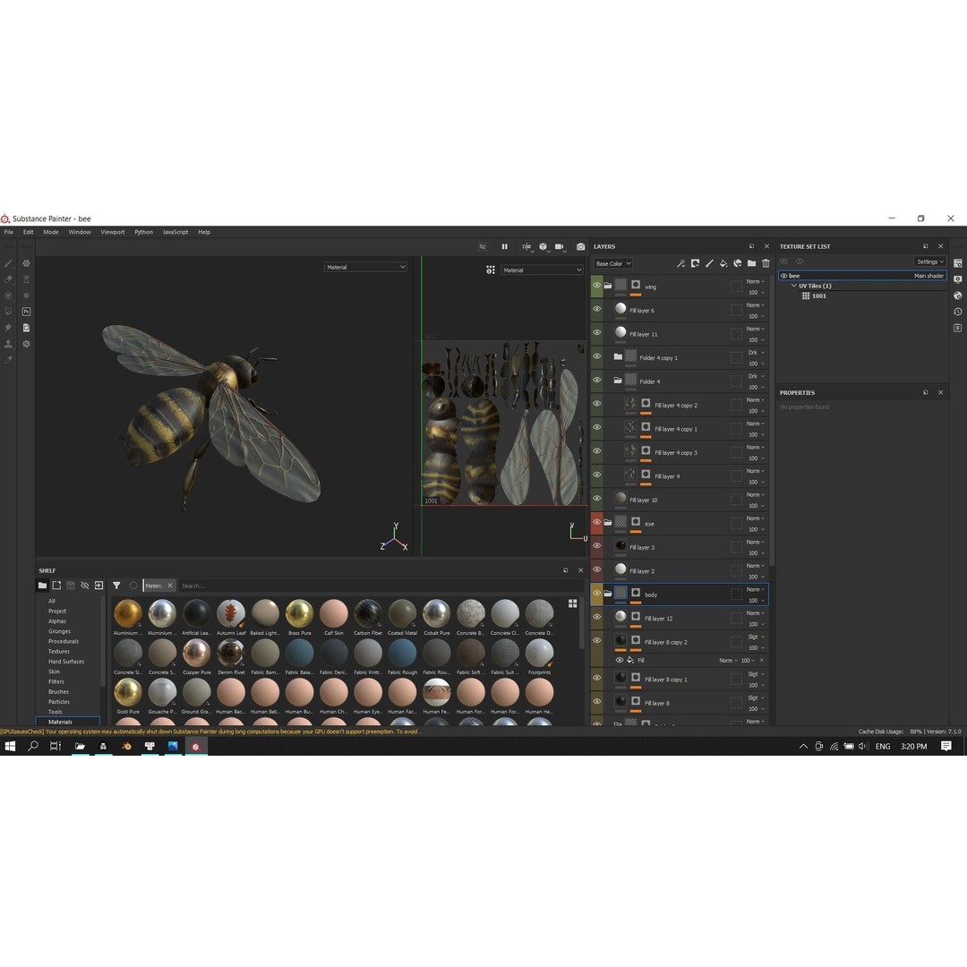The height and width of the screenshot is (967, 967).
Task: Open blend mode dropdown for wing layer
Action: click(x=756, y=281)
